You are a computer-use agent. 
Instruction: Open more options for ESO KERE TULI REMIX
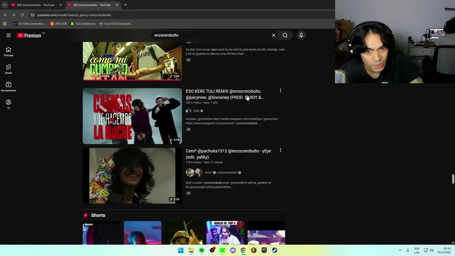[280, 91]
